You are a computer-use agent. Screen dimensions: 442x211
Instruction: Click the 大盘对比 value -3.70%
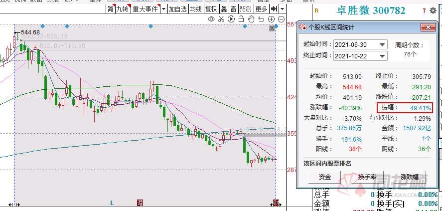pyautogui.click(x=352, y=118)
